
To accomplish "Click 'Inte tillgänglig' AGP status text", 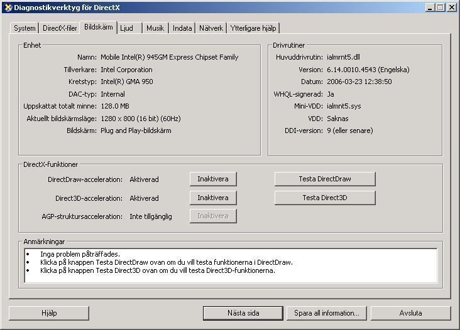I will click(151, 216).
